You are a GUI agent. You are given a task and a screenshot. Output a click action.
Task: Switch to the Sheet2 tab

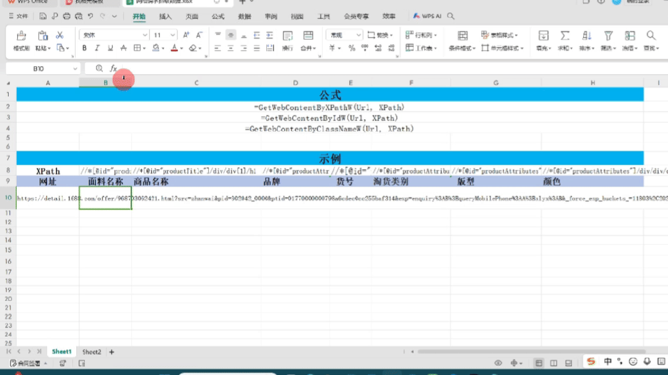[x=92, y=352]
